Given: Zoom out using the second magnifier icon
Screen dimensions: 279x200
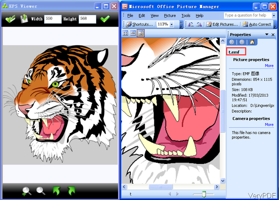Looking at the screenshot, I should point(41,190).
